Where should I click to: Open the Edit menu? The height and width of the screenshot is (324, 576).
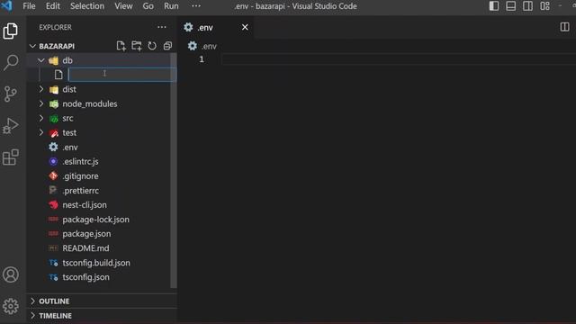click(x=53, y=6)
